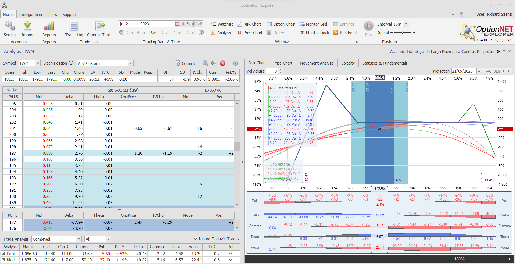The width and height of the screenshot is (515, 264).
Task: Toggle Ignore Today's Trades checkbox
Action: [196, 239]
